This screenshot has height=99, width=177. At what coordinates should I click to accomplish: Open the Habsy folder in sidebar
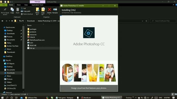pos(9,43)
